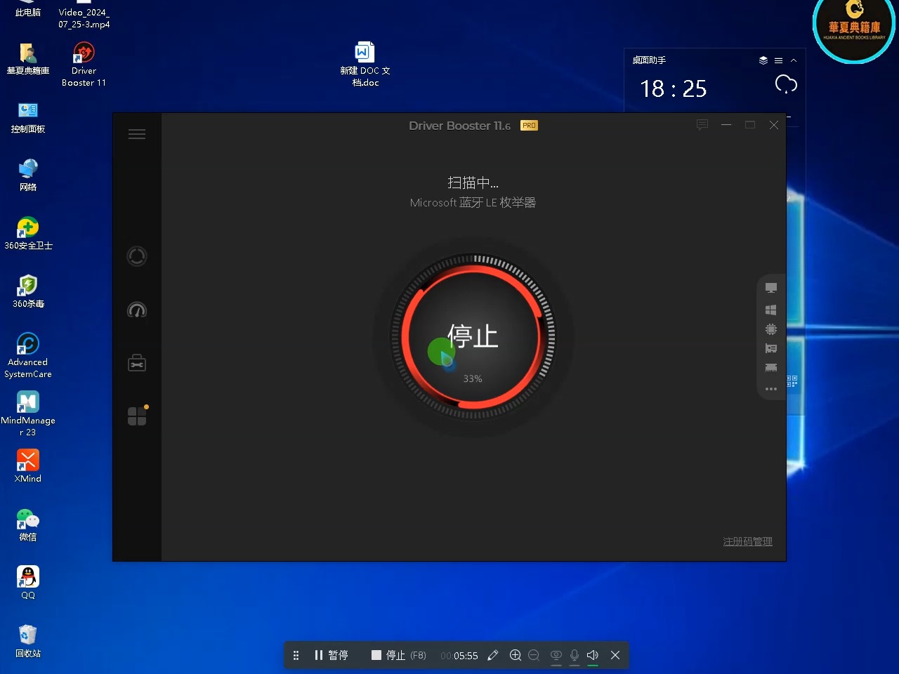Click the layers icon in the 桌面助手 widget
The width and height of the screenshot is (899, 674).
click(x=763, y=60)
